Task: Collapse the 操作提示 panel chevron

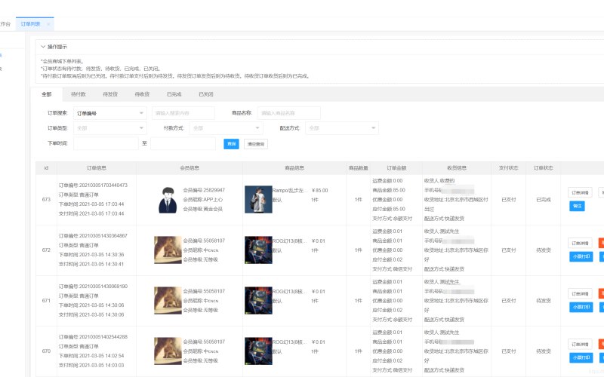Action: pos(43,47)
